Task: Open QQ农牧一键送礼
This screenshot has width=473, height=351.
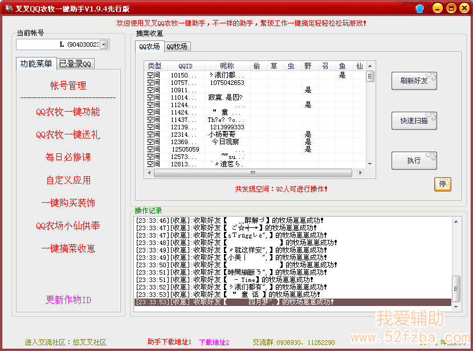Action: click(68, 134)
